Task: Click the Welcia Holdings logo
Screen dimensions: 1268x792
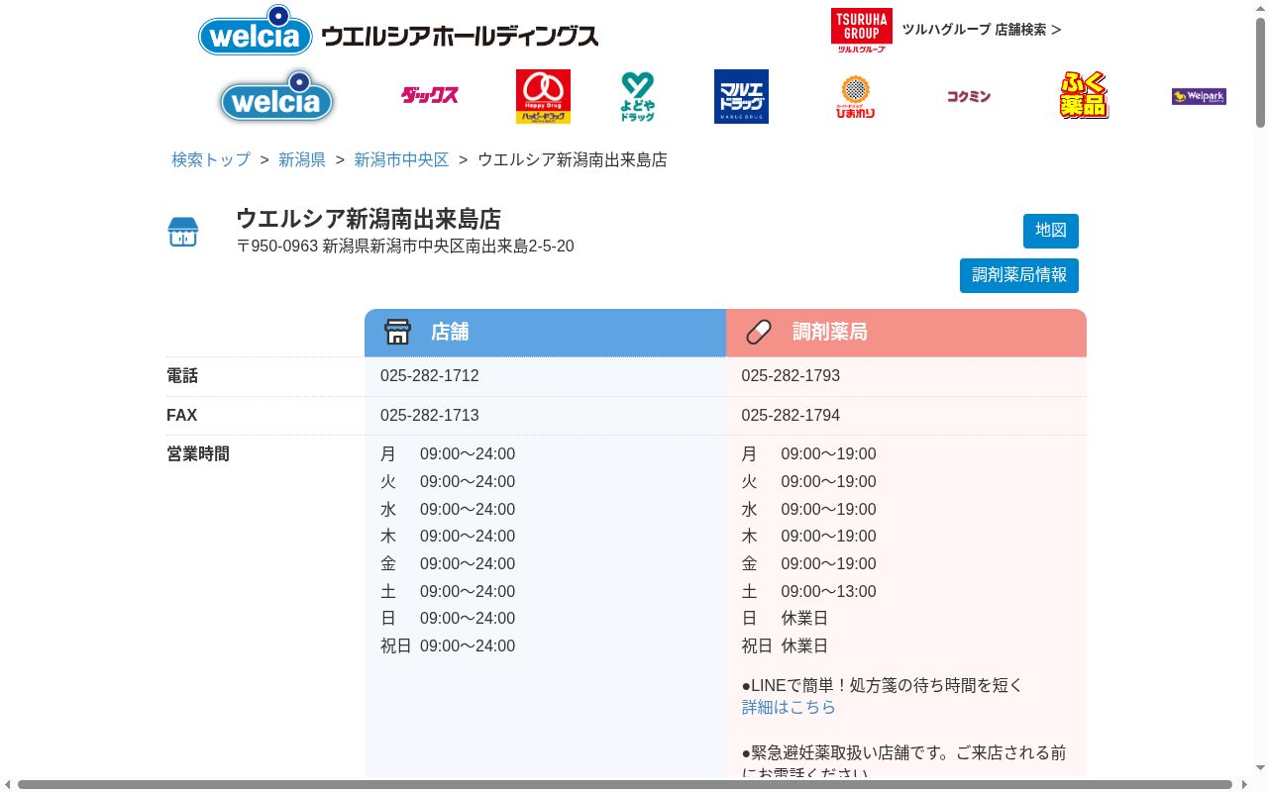Action: click(x=398, y=31)
